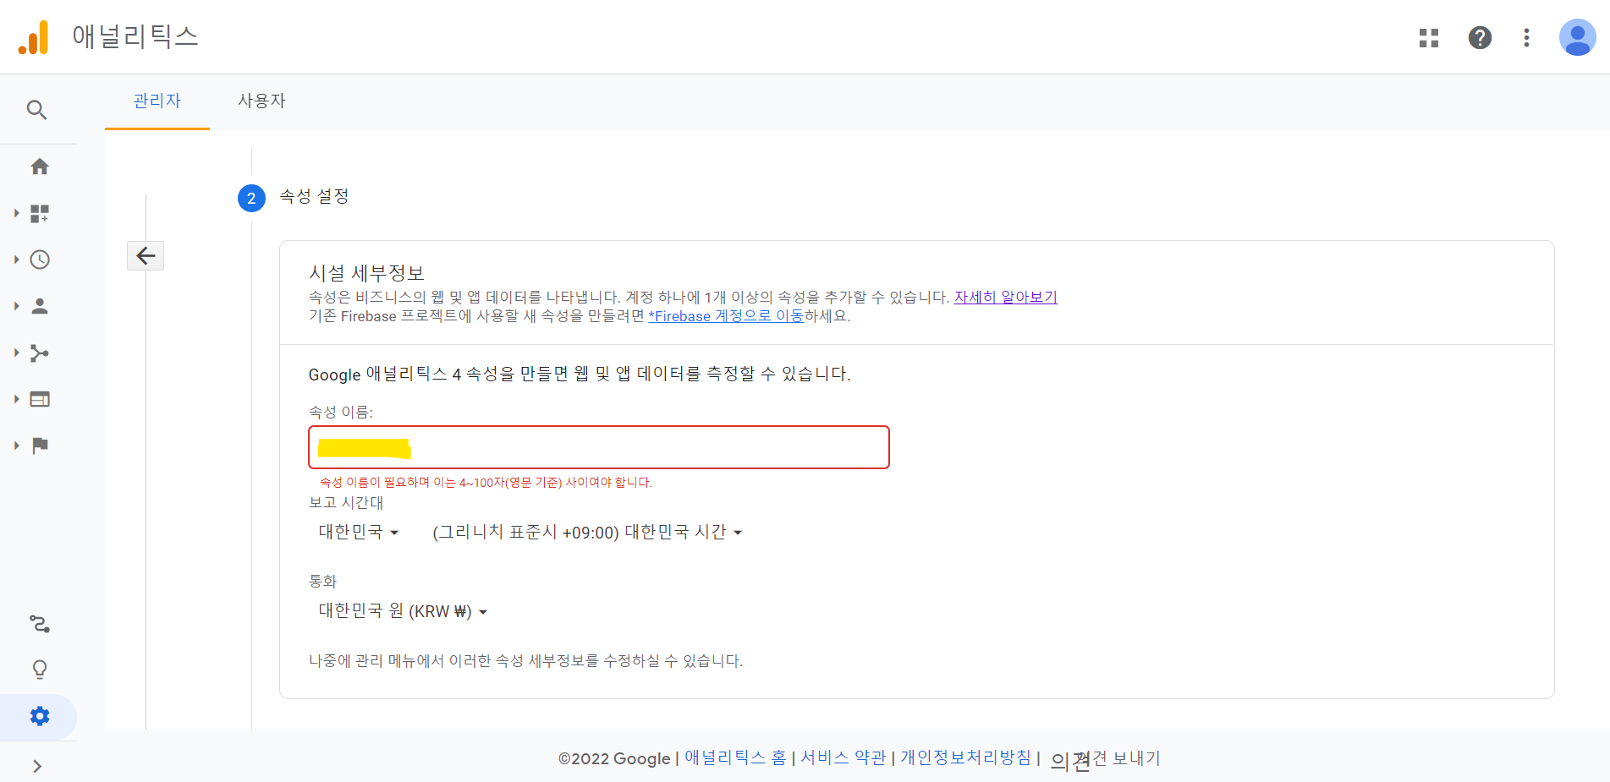
Task: Open the 서비스 약관 footer link
Action: (x=843, y=757)
